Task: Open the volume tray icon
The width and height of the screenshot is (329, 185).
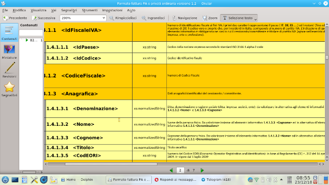Action: 269,180
